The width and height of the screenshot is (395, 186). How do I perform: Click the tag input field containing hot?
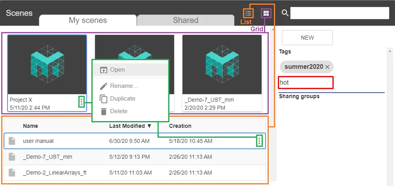point(305,83)
